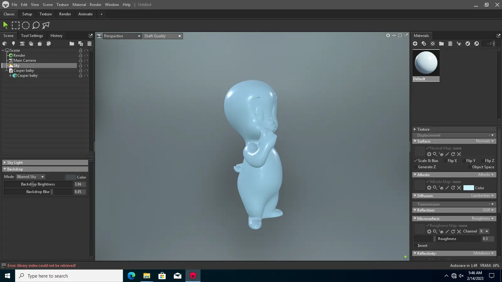Delete the selected material
502x282 pixels.
450,44
